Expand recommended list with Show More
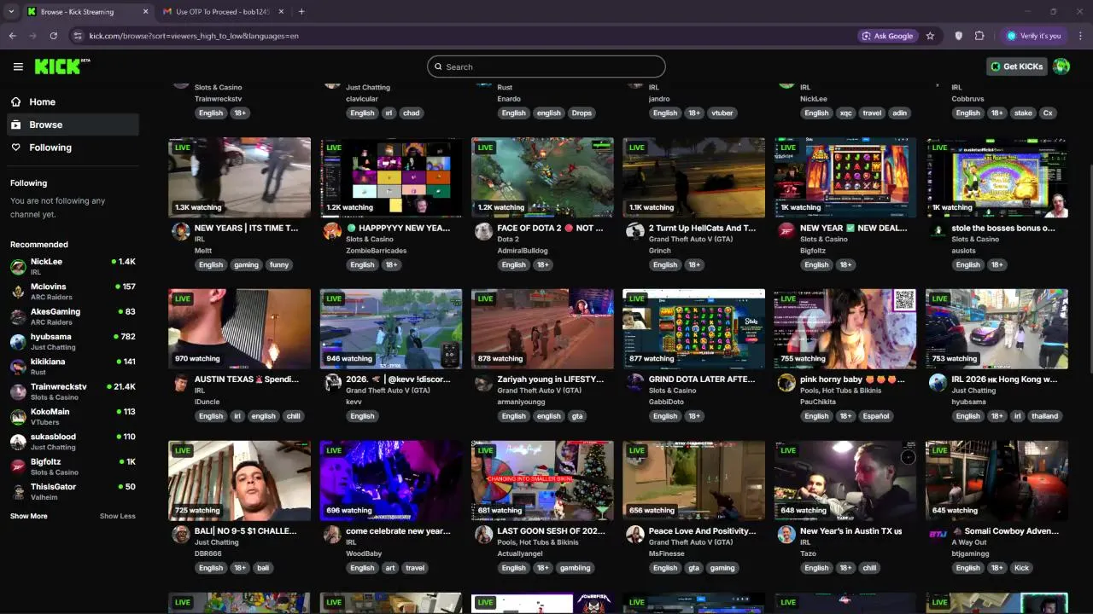 pyautogui.click(x=29, y=516)
